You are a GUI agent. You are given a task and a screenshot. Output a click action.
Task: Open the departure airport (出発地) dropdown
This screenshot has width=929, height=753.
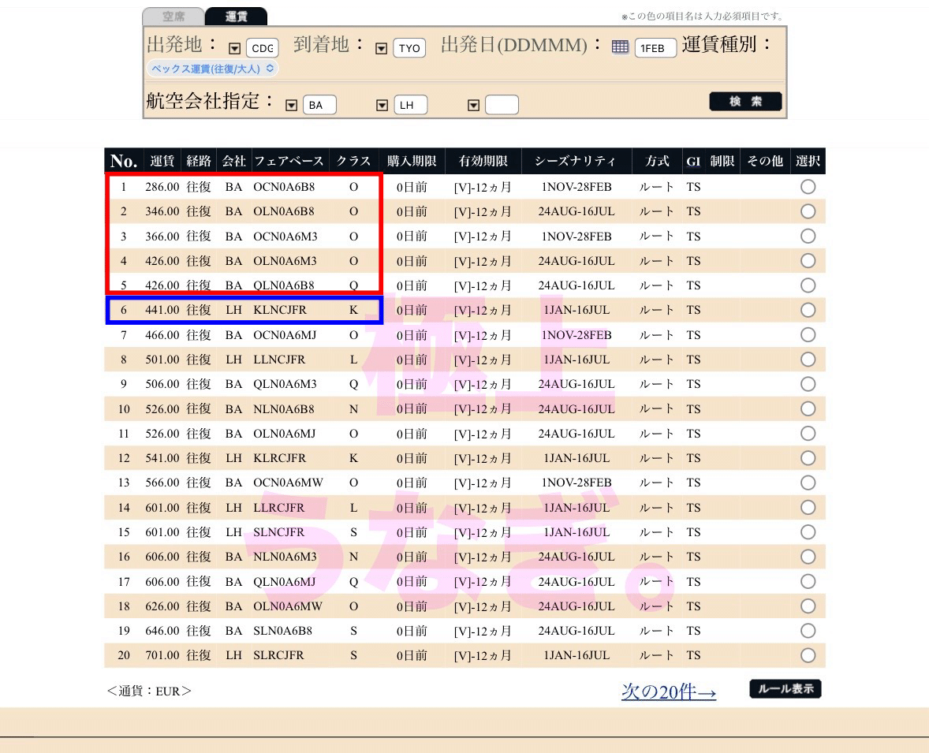coord(233,48)
